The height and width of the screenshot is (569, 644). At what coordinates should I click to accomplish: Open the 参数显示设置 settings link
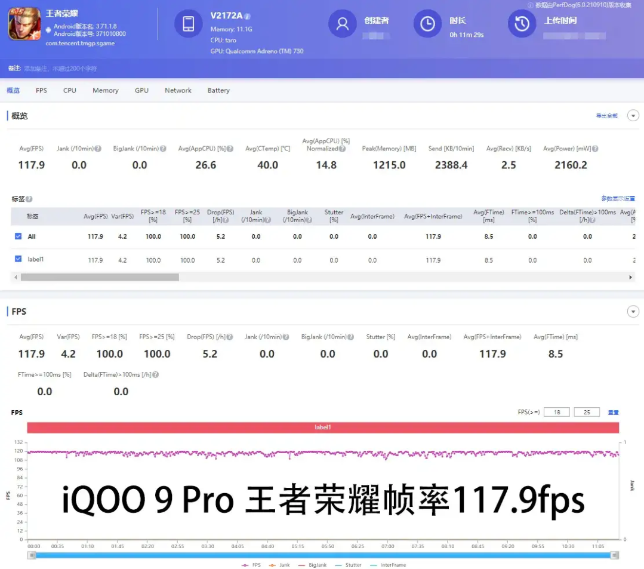pyautogui.click(x=618, y=199)
